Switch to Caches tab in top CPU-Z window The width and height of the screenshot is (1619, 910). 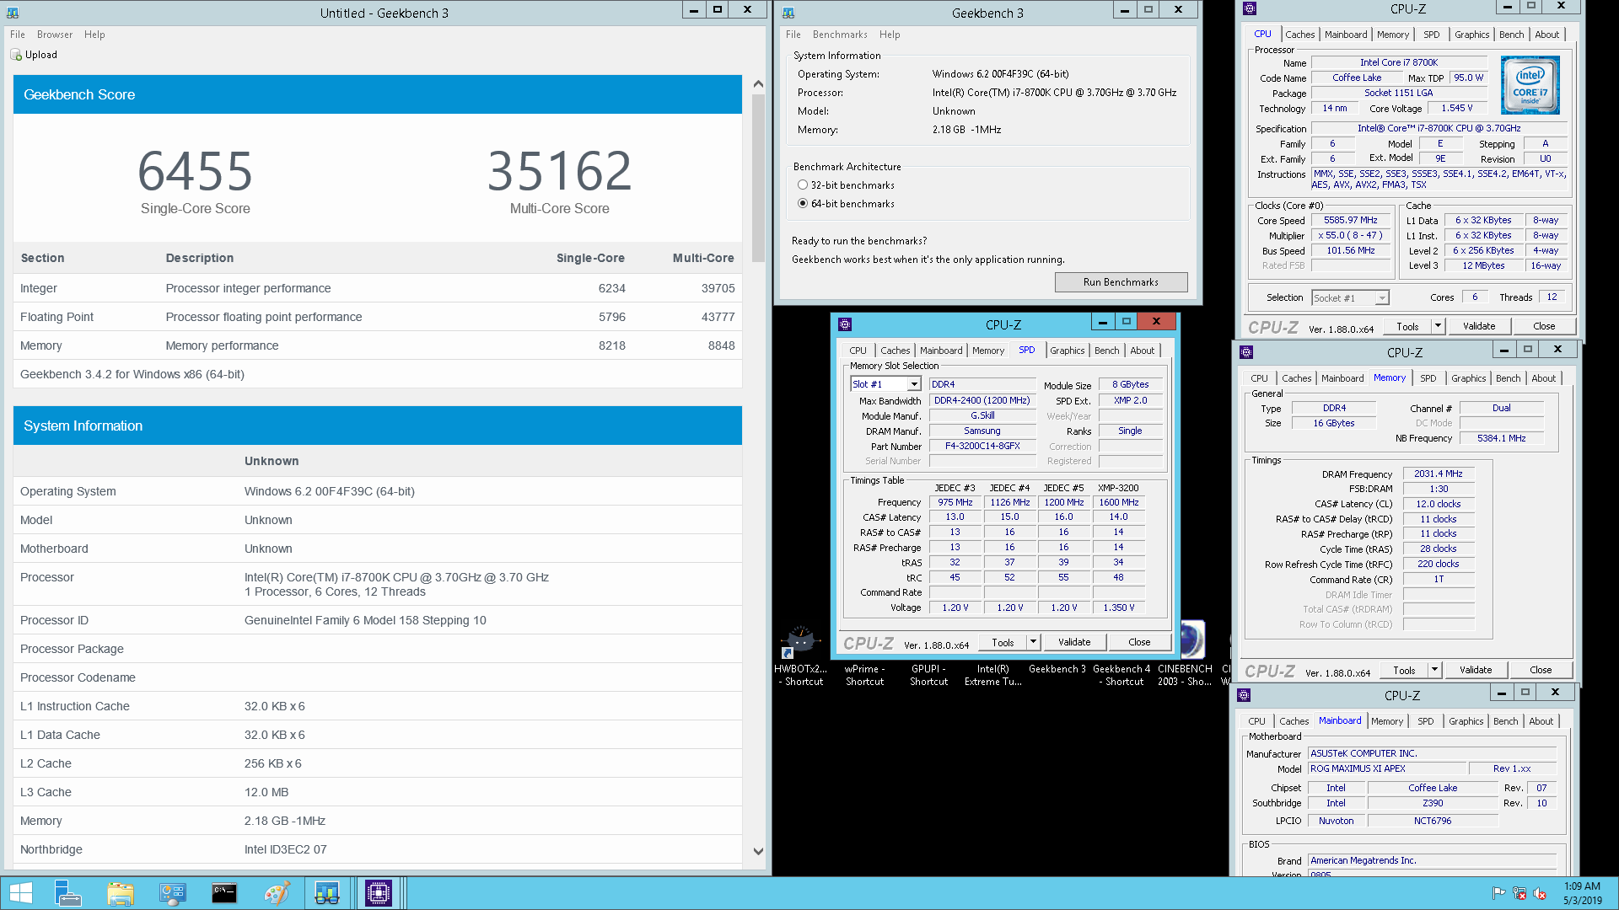tap(1299, 35)
